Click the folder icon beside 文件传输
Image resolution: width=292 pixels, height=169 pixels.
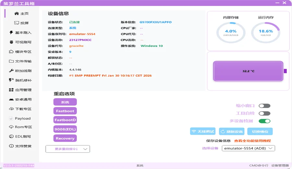coord(11,61)
